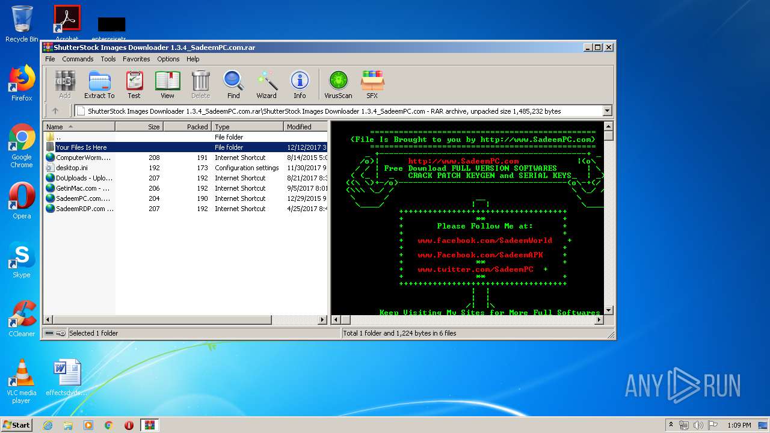Viewport: 770px width, 433px height.
Task: Sort files by Size column header
Action: pyautogui.click(x=140, y=126)
